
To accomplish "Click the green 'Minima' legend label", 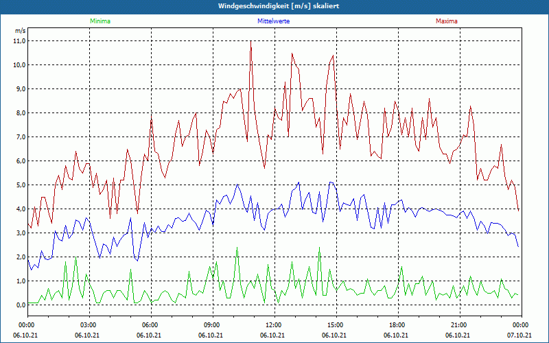I will pos(100,21).
